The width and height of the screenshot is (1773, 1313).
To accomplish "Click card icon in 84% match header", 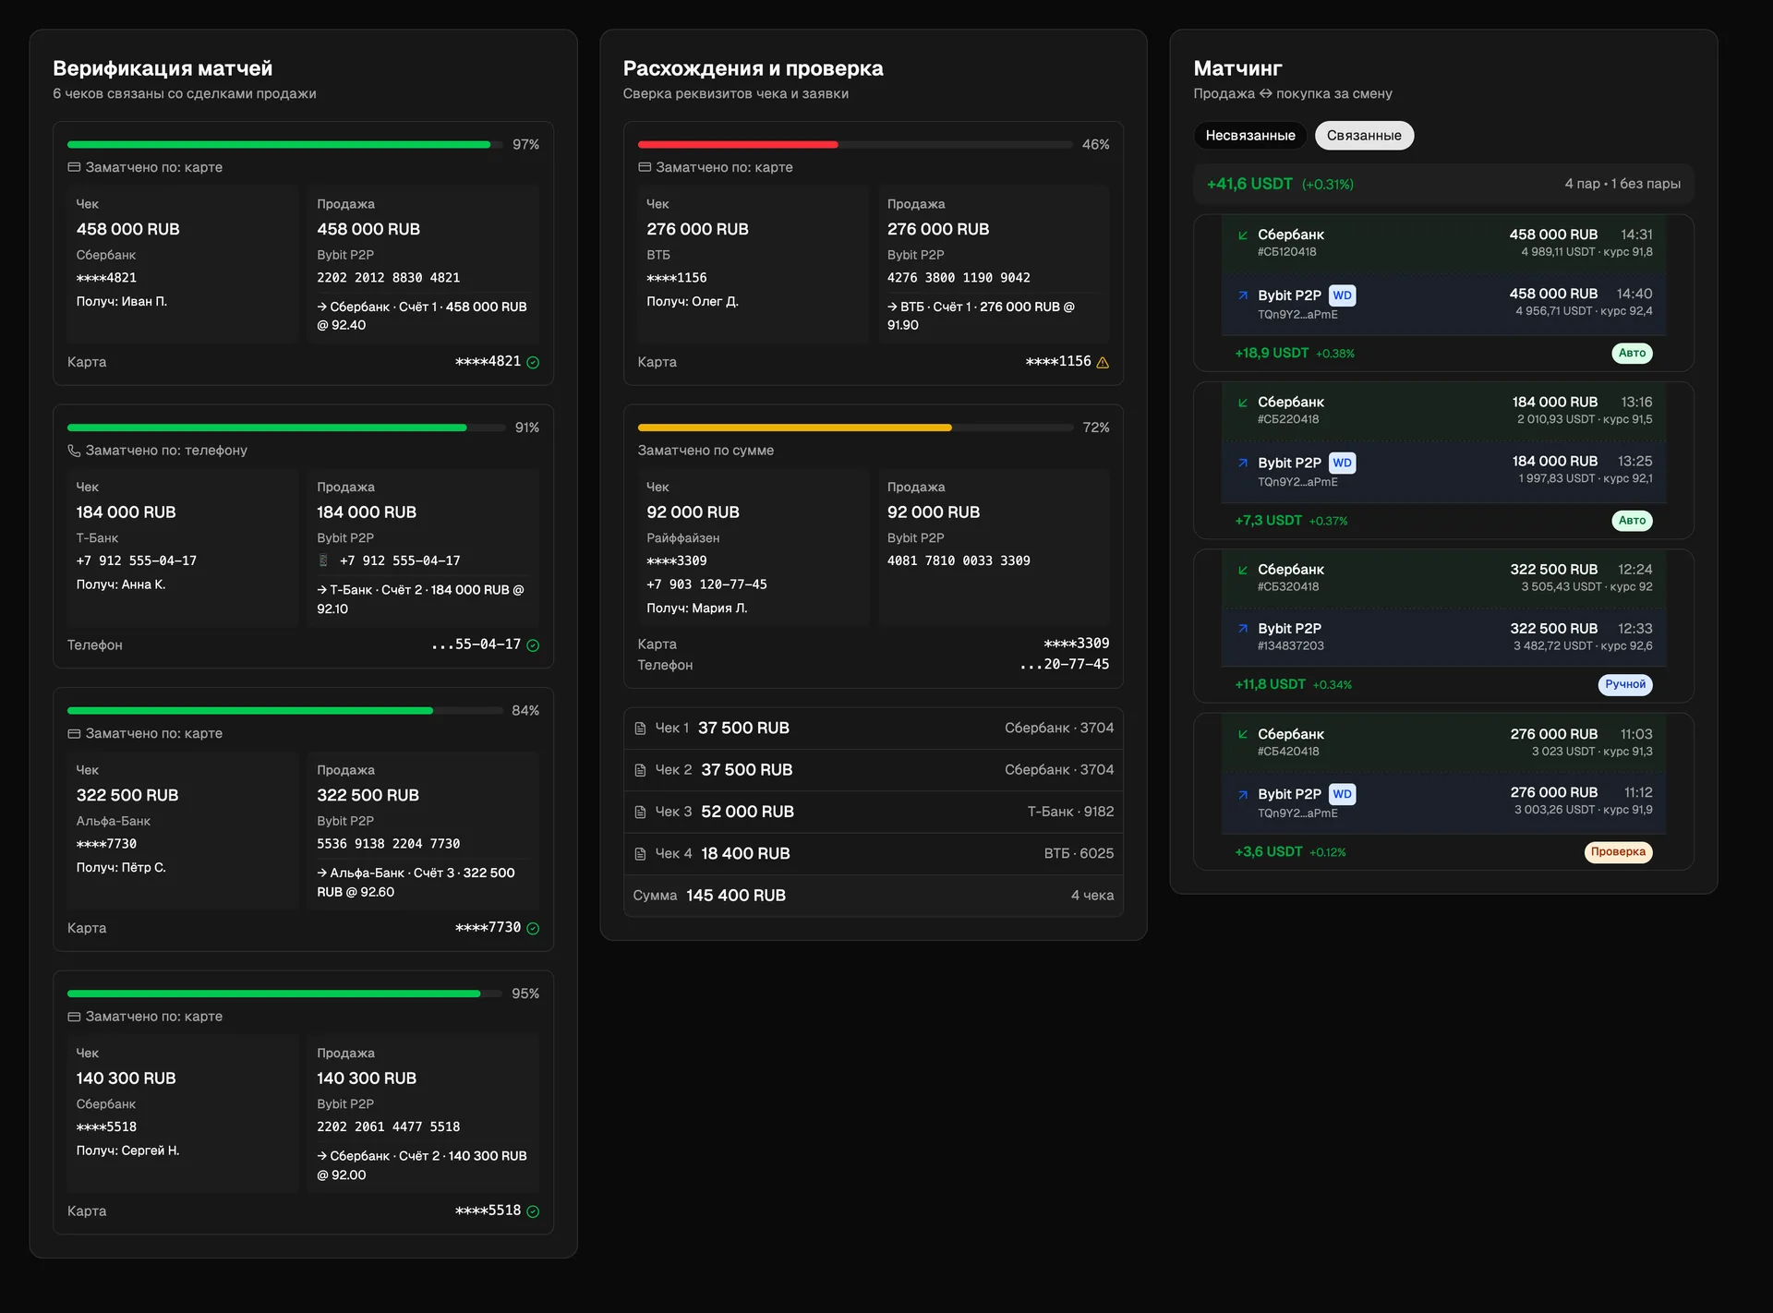I will point(74,733).
